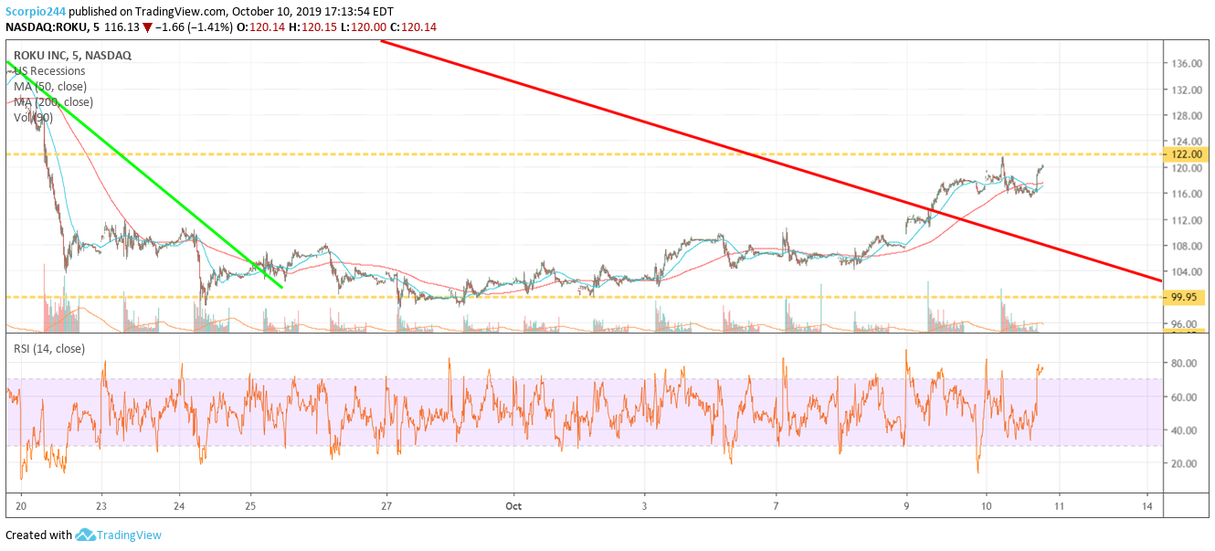The width and height of the screenshot is (1215, 551).
Task: Click the 104.00 price axis value
Action: coord(1185,272)
